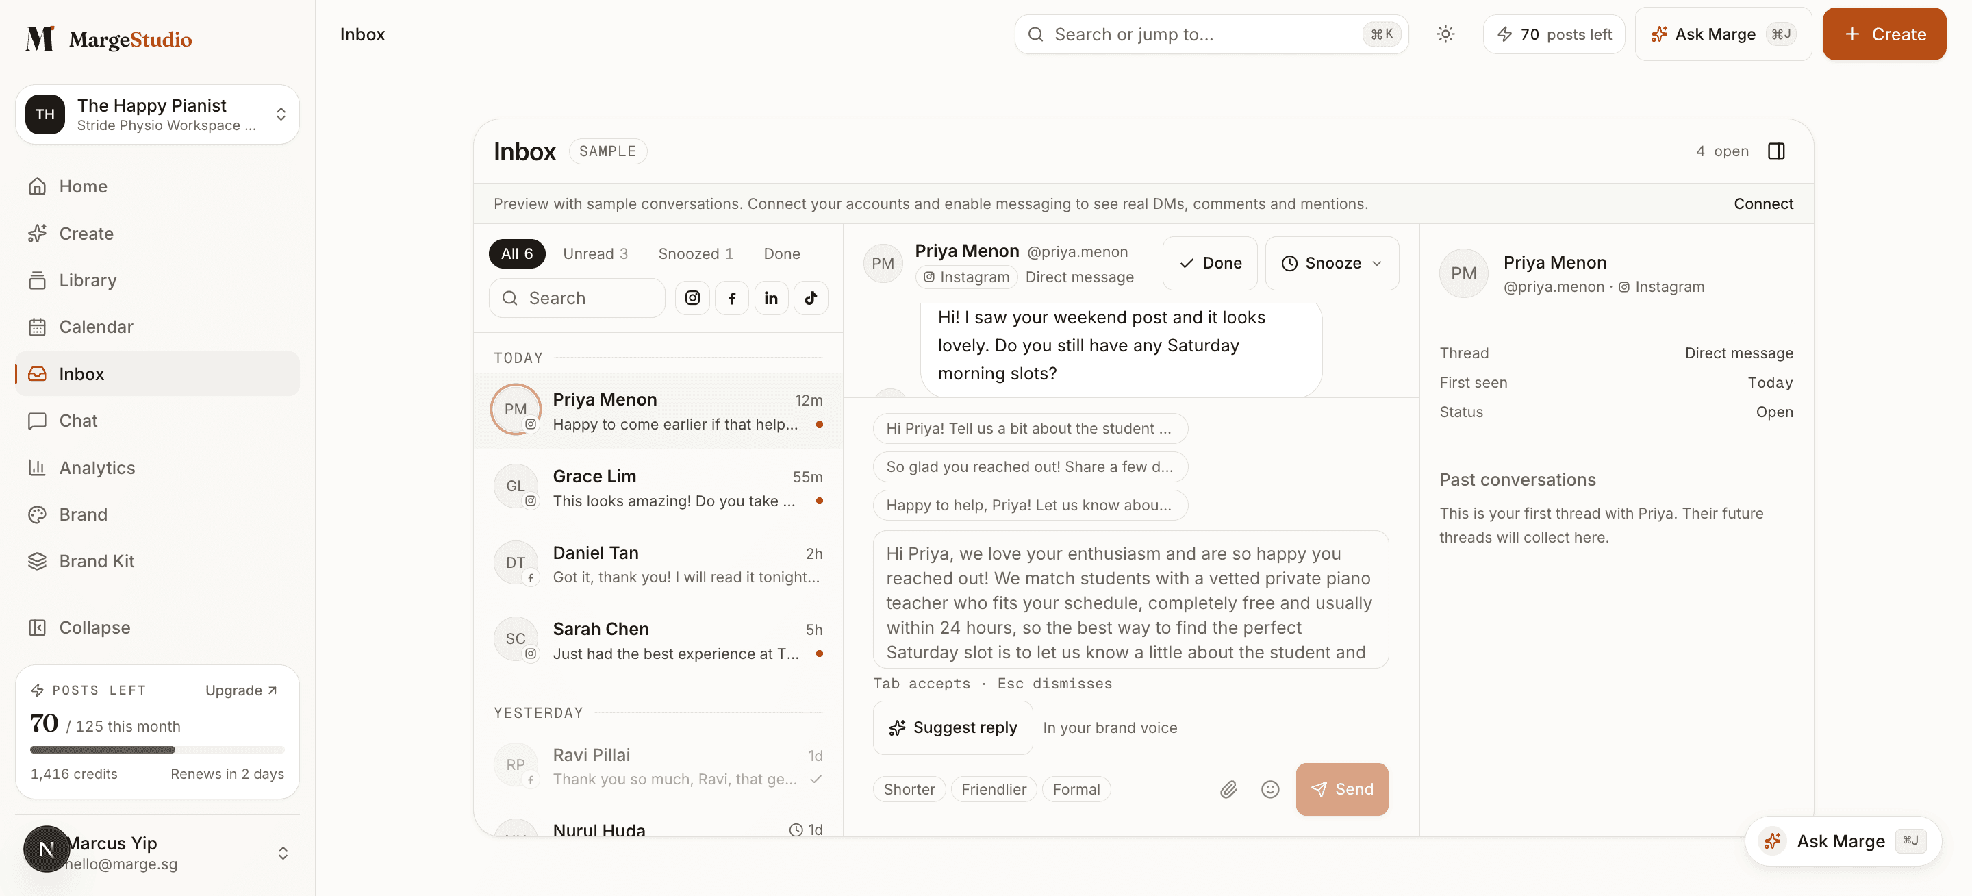
Task: Filter conversations by TikTok
Action: pyautogui.click(x=811, y=298)
